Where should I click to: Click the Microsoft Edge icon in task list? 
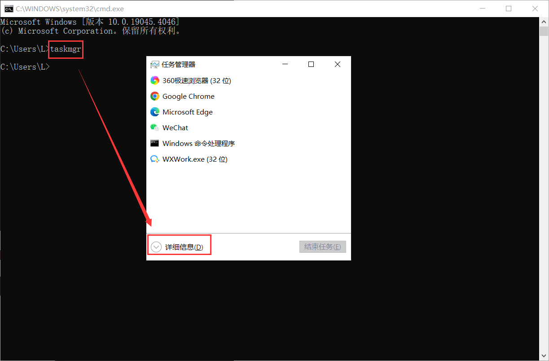coord(155,112)
